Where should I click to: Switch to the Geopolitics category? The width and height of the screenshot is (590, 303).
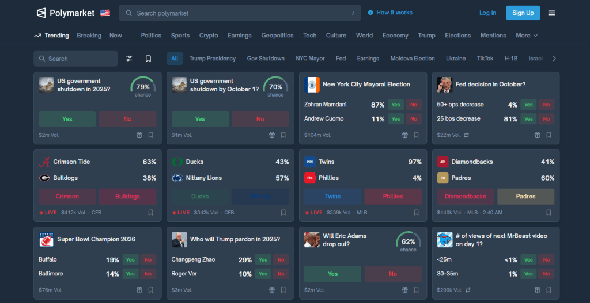277,36
